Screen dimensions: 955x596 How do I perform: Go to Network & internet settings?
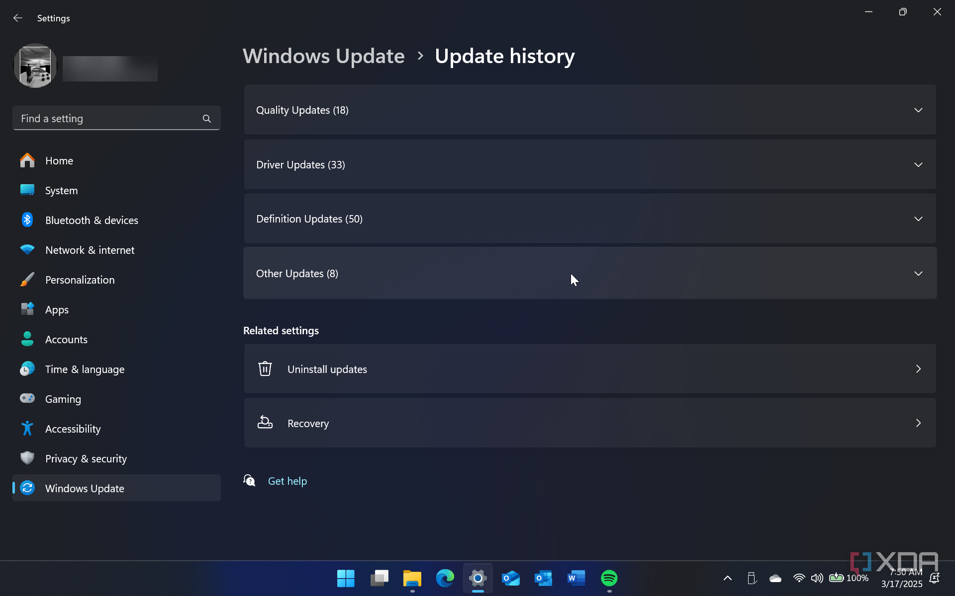click(x=116, y=250)
